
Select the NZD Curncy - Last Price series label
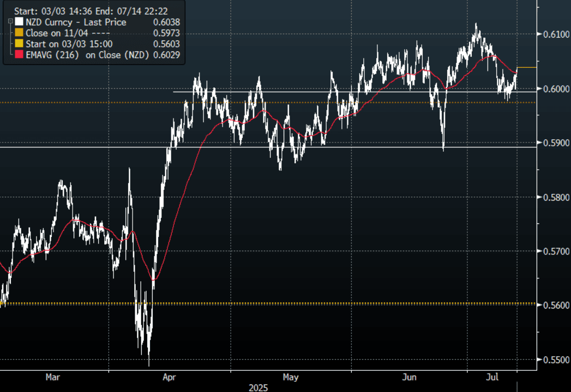76,22
